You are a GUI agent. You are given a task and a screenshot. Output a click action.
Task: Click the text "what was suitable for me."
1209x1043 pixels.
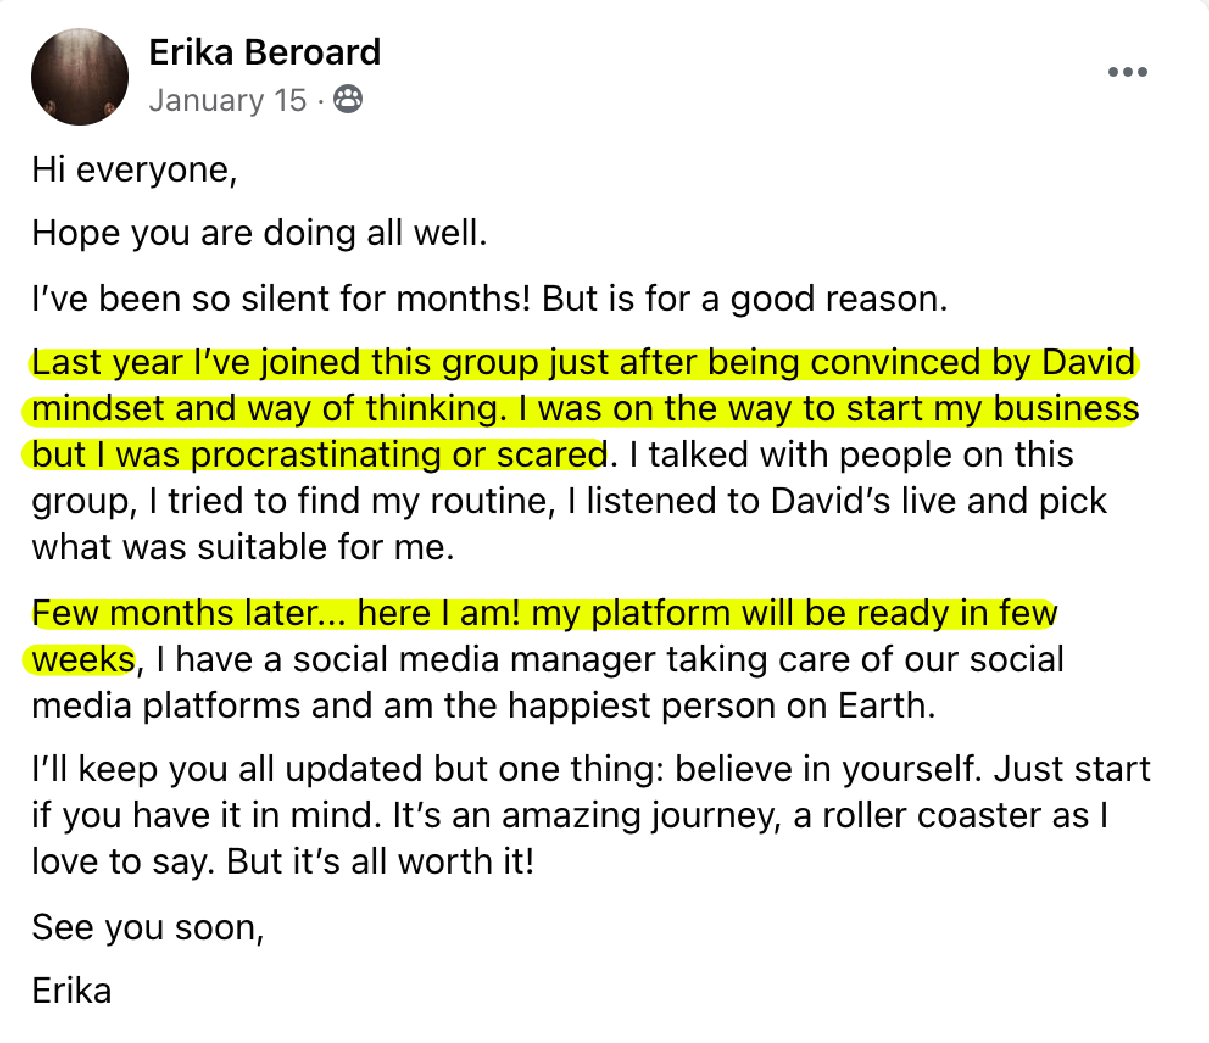click(243, 548)
